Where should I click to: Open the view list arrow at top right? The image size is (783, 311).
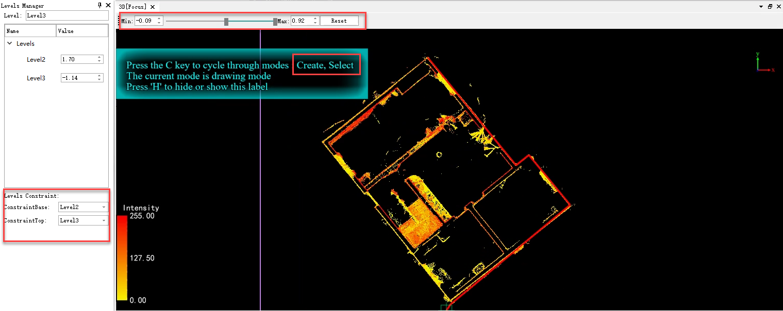point(761,7)
